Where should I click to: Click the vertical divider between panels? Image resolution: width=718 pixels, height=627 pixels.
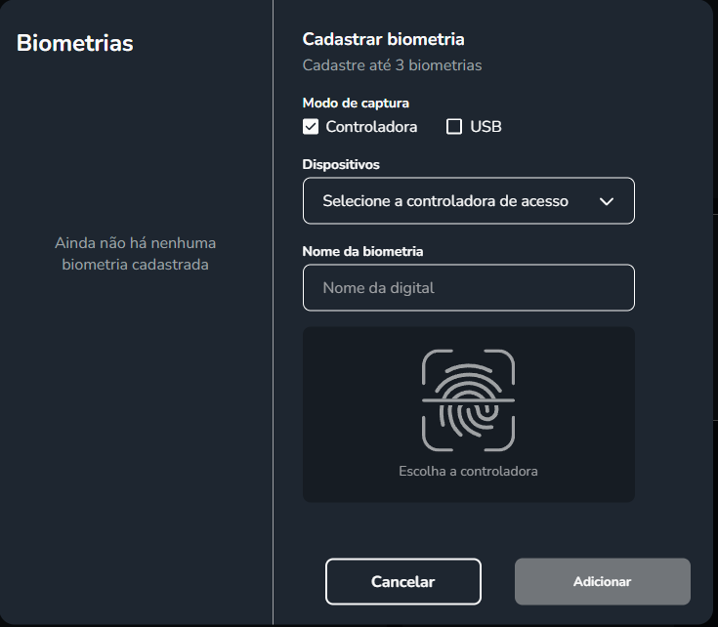coord(273,313)
